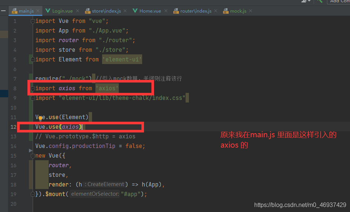Click the JS icon on store\index.js tab

[x=88, y=11]
